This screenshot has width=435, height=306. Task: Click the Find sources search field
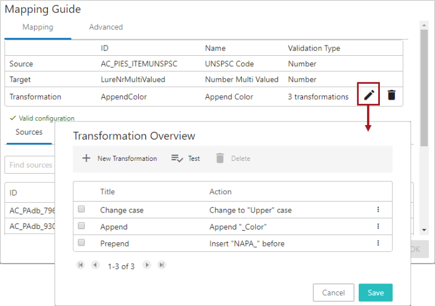[x=30, y=165]
